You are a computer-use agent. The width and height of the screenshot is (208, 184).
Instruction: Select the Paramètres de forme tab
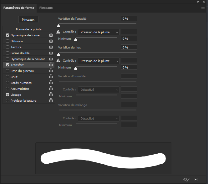click(19, 8)
